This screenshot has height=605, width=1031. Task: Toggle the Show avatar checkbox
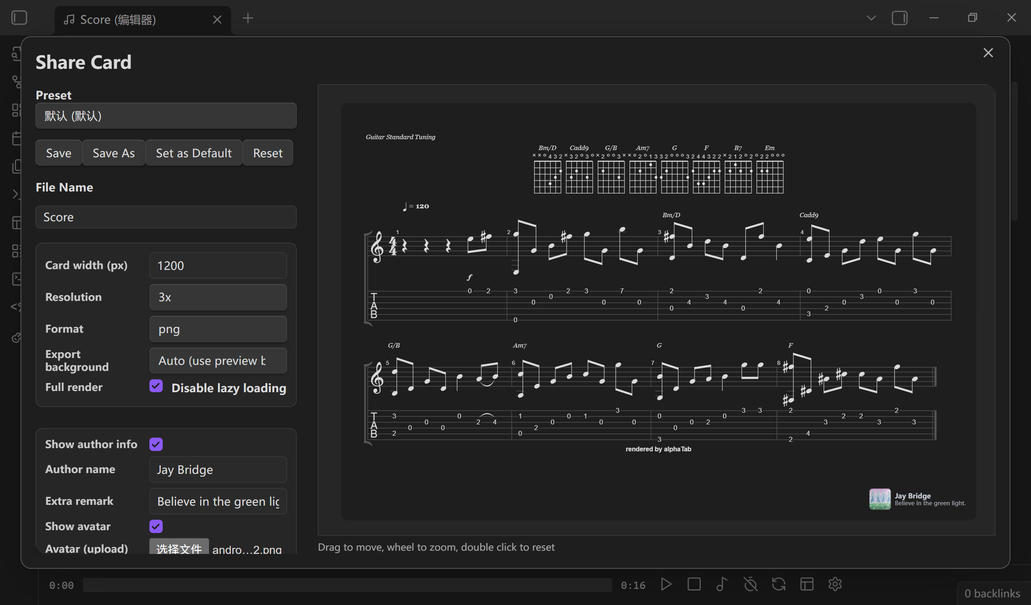[156, 527]
